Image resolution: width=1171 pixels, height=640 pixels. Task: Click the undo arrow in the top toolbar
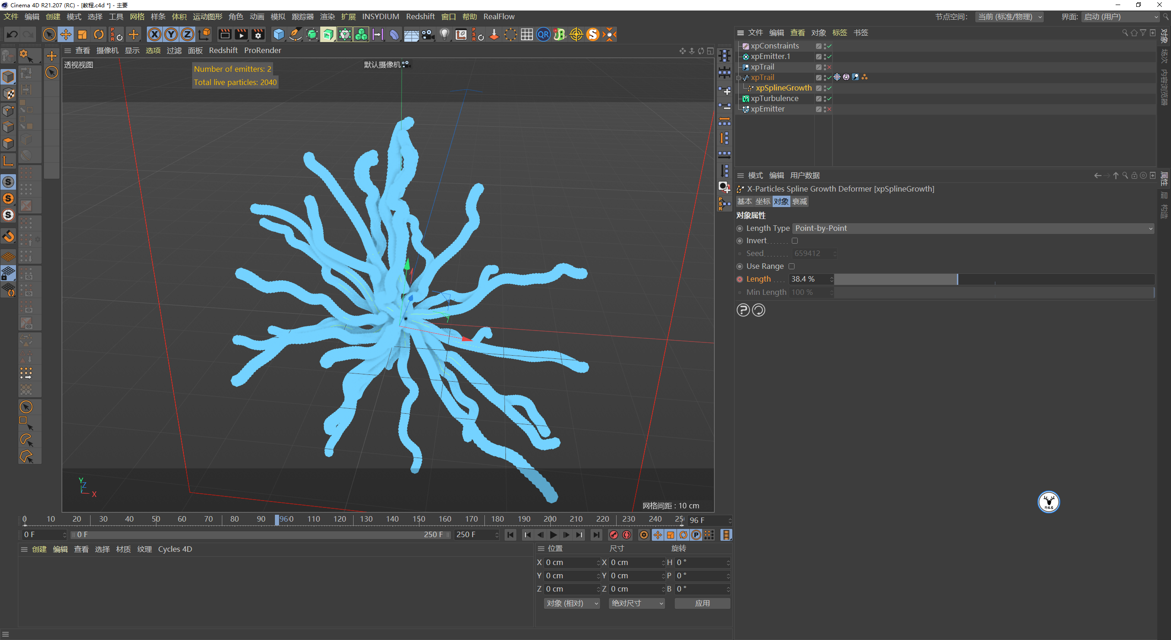click(x=12, y=34)
